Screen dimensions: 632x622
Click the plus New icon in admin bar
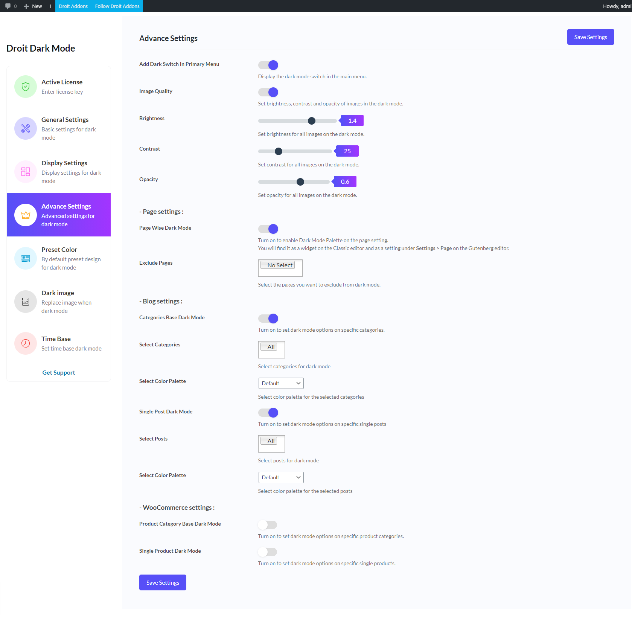coord(26,6)
